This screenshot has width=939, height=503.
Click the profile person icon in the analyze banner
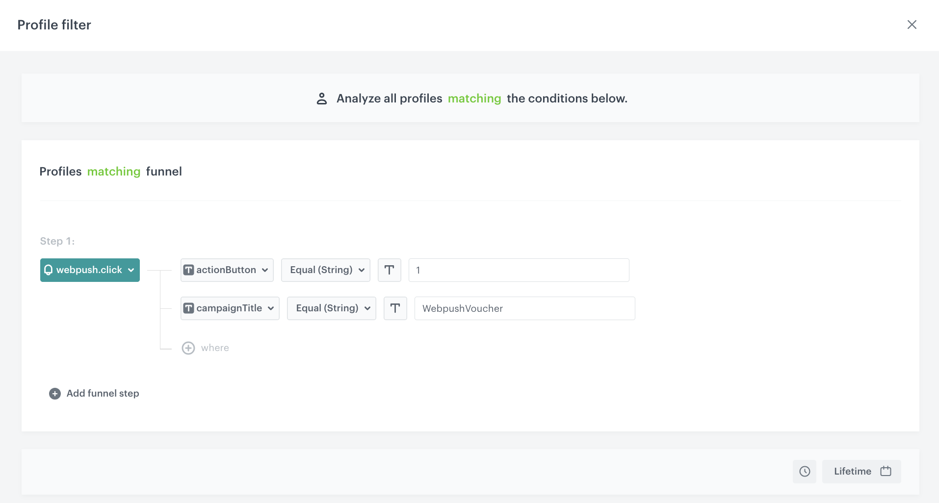[x=322, y=98]
